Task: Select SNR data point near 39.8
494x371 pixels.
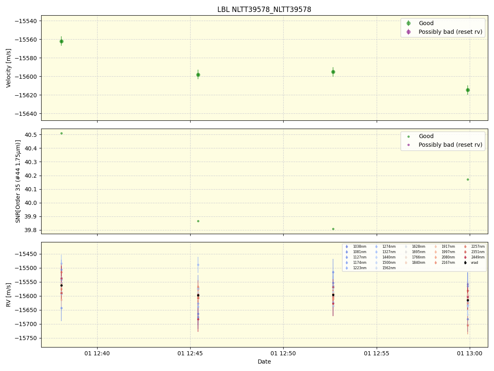Action: [x=333, y=229]
